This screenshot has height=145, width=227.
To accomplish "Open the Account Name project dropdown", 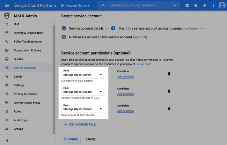I will (x=75, y=6).
